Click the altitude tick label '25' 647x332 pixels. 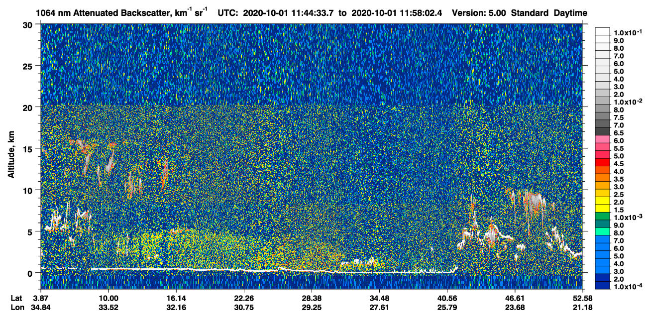29,66
